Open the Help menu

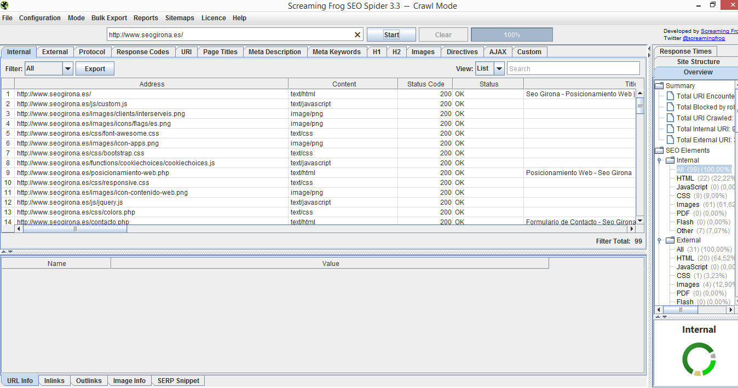click(239, 18)
